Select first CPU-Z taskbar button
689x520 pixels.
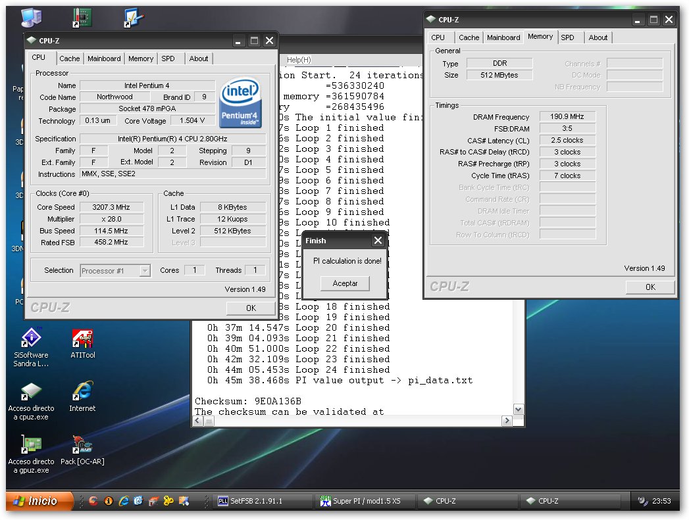point(469,501)
